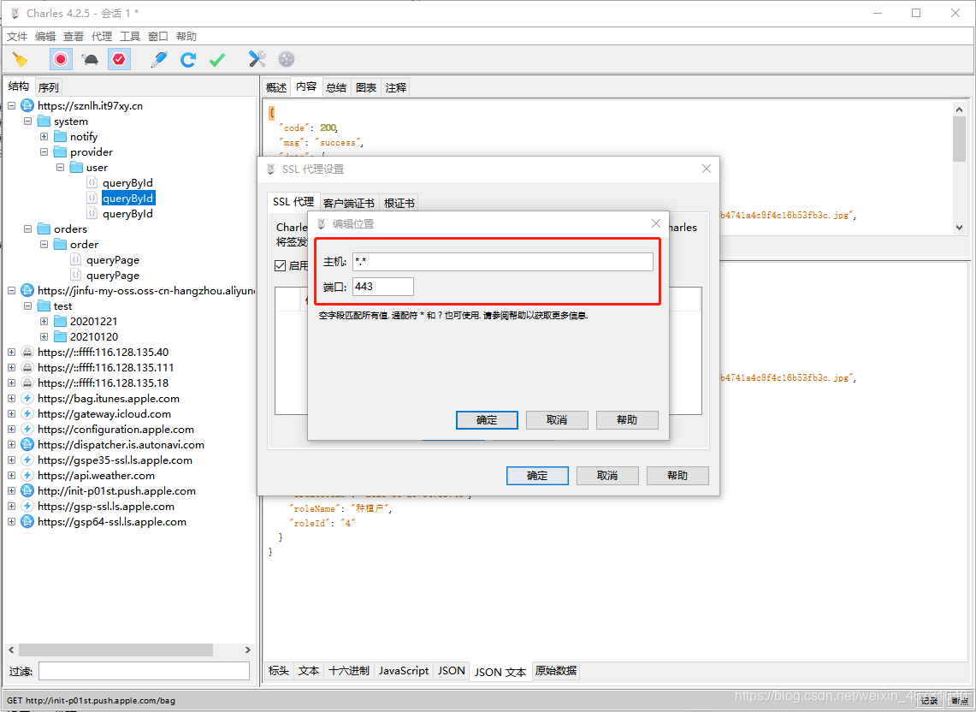The width and height of the screenshot is (976, 712).
Task: Expand the bag.itunes.apple.com host node
Action: [x=11, y=398]
